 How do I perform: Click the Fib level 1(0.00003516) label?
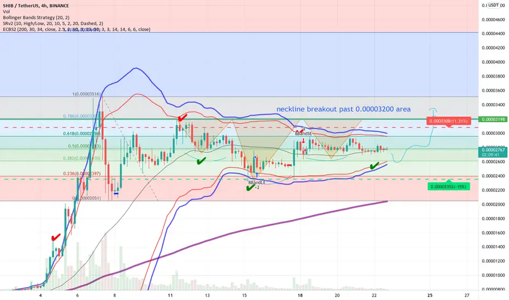[x=86, y=94]
